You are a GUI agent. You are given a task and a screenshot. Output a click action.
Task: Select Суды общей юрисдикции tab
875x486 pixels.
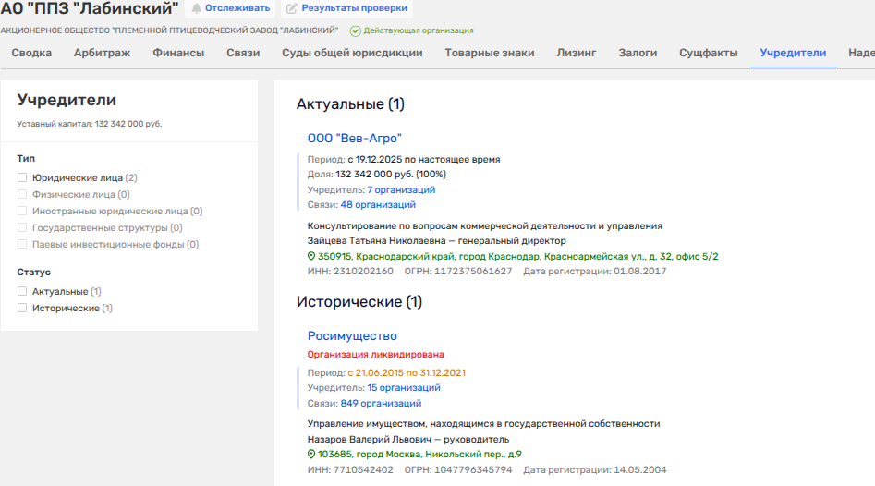coord(352,53)
